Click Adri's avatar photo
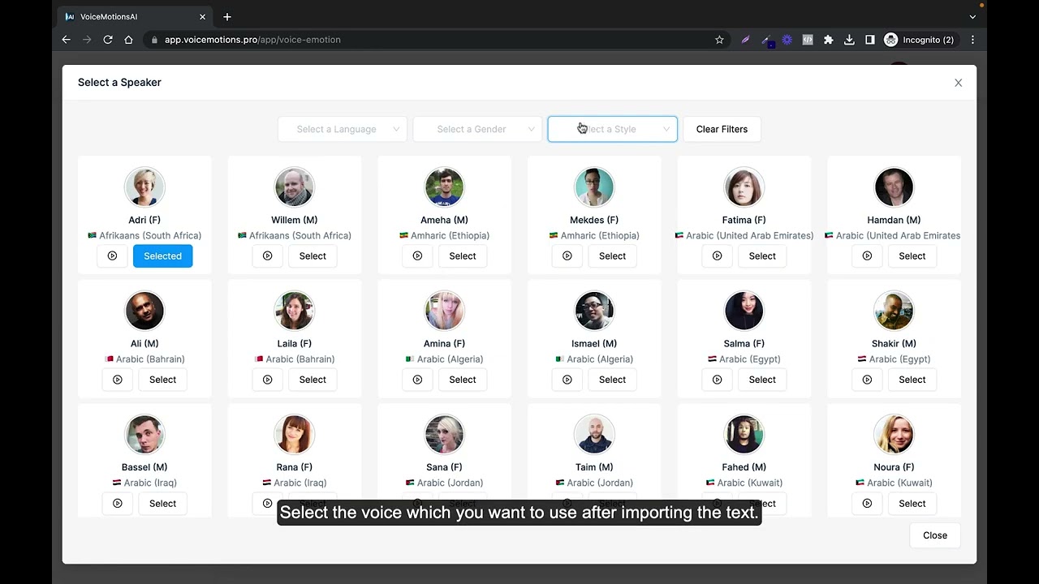The height and width of the screenshot is (584, 1039). (144, 187)
